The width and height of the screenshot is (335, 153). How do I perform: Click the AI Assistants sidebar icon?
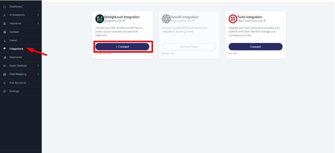[x=5, y=15]
